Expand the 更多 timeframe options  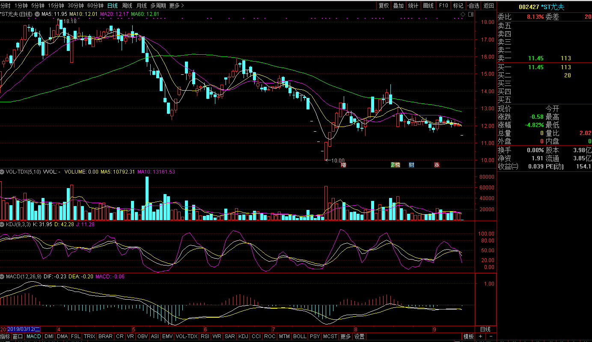[176, 6]
